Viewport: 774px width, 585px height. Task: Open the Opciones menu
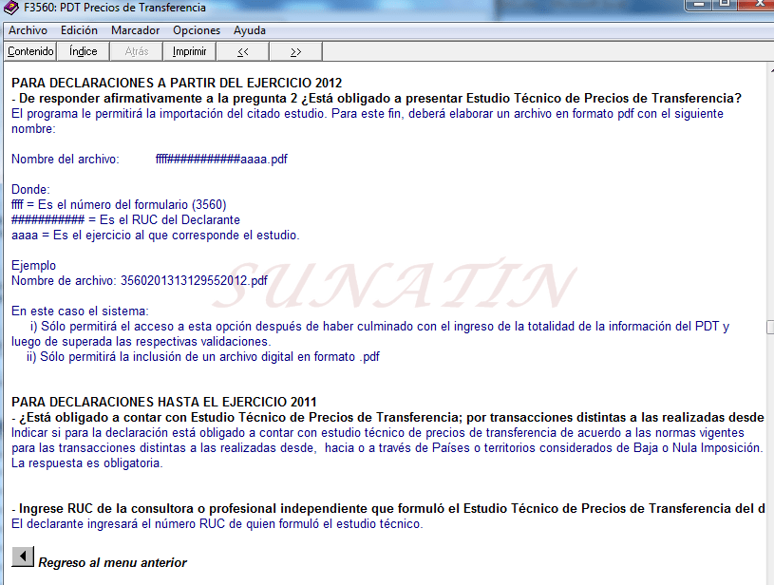tap(197, 30)
